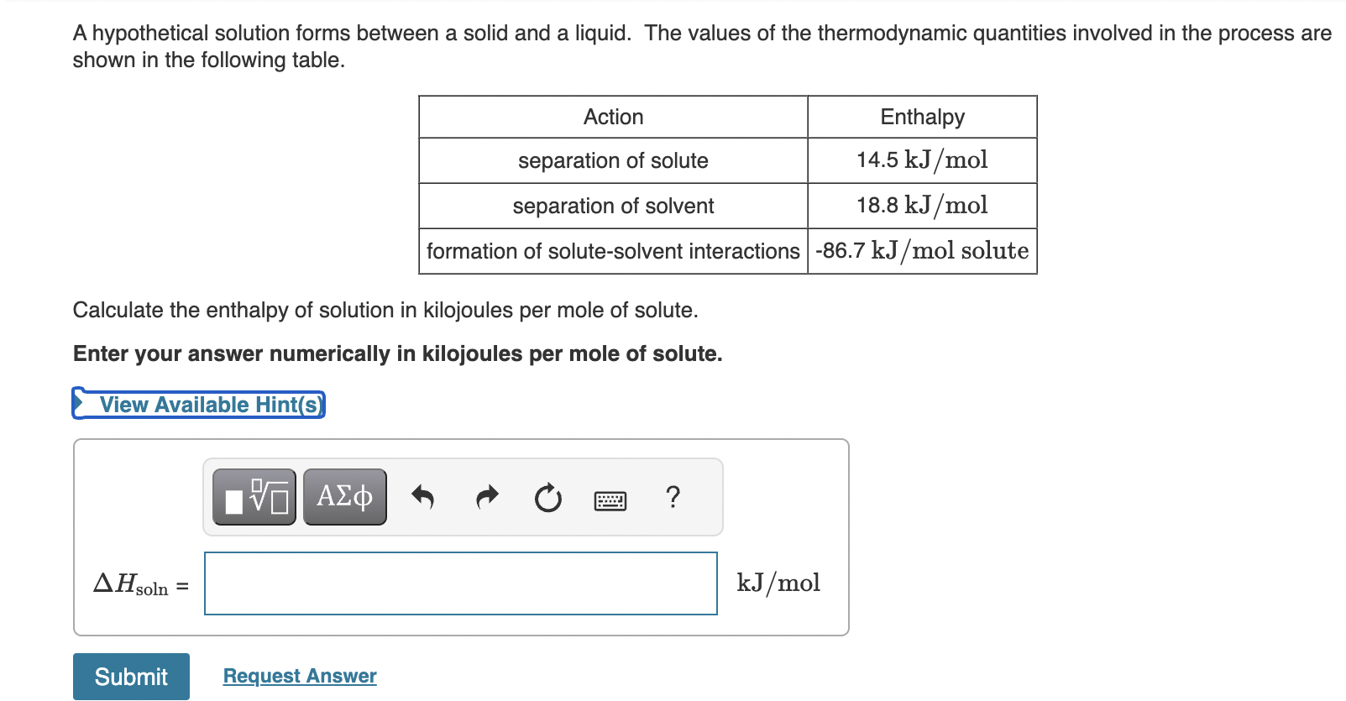Select the Enthalpy column header

[921, 117]
